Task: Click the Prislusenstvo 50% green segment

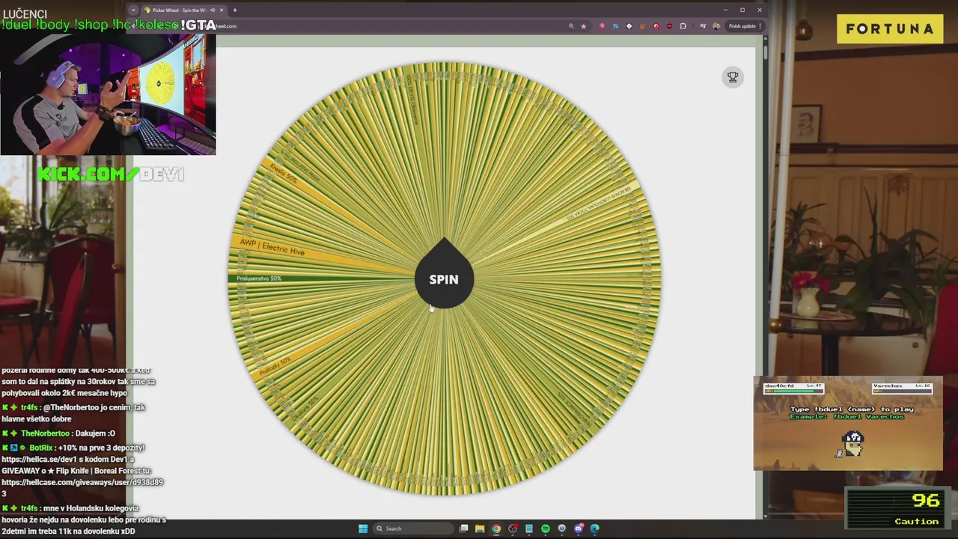Action: tap(259, 278)
